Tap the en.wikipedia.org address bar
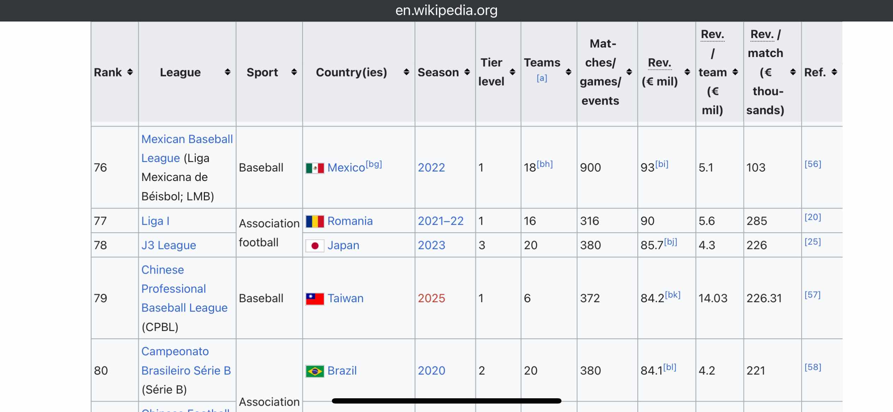Viewport: 893px width, 412px height. 447,11
